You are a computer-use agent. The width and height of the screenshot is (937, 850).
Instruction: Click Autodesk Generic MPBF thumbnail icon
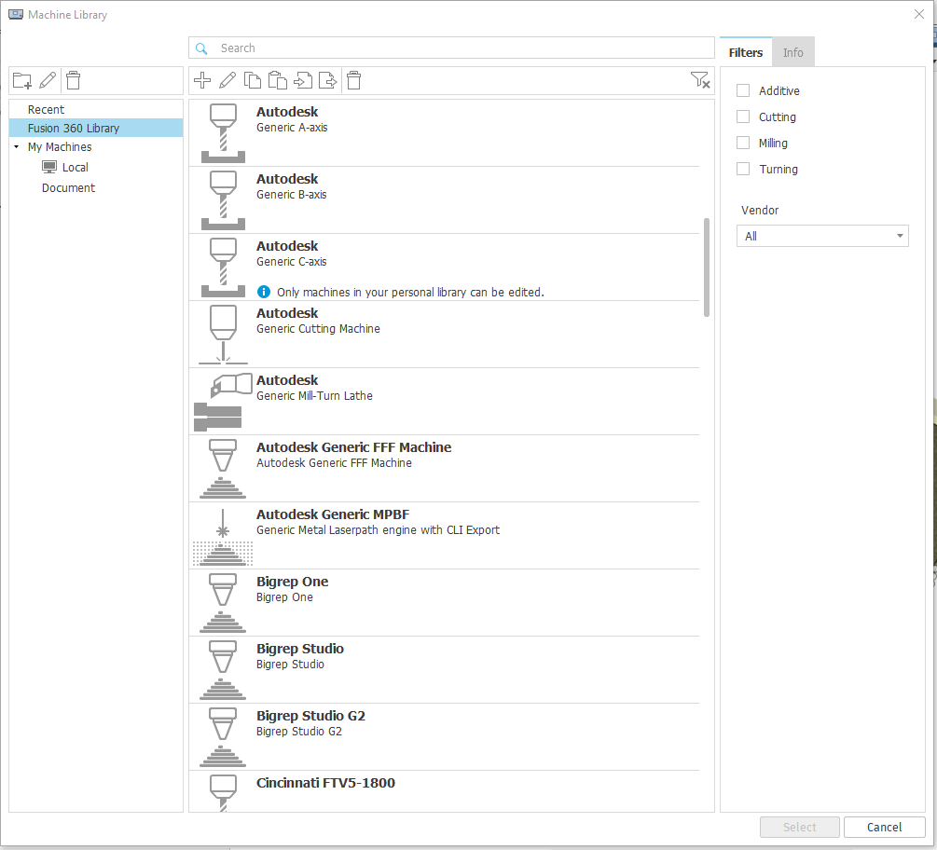click(223, 536)
